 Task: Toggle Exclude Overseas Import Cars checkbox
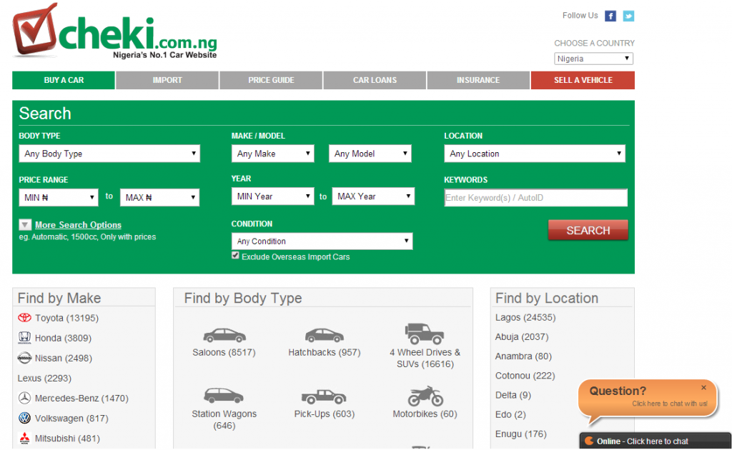pyautogui.click(x=236, y=256)
